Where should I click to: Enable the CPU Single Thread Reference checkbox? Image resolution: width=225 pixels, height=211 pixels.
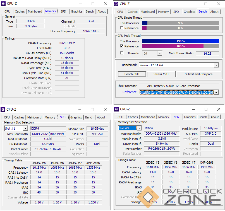(x=122, y=28)
